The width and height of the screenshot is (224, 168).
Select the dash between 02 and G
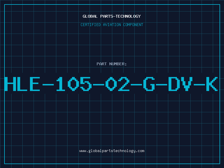click(136, 85)
